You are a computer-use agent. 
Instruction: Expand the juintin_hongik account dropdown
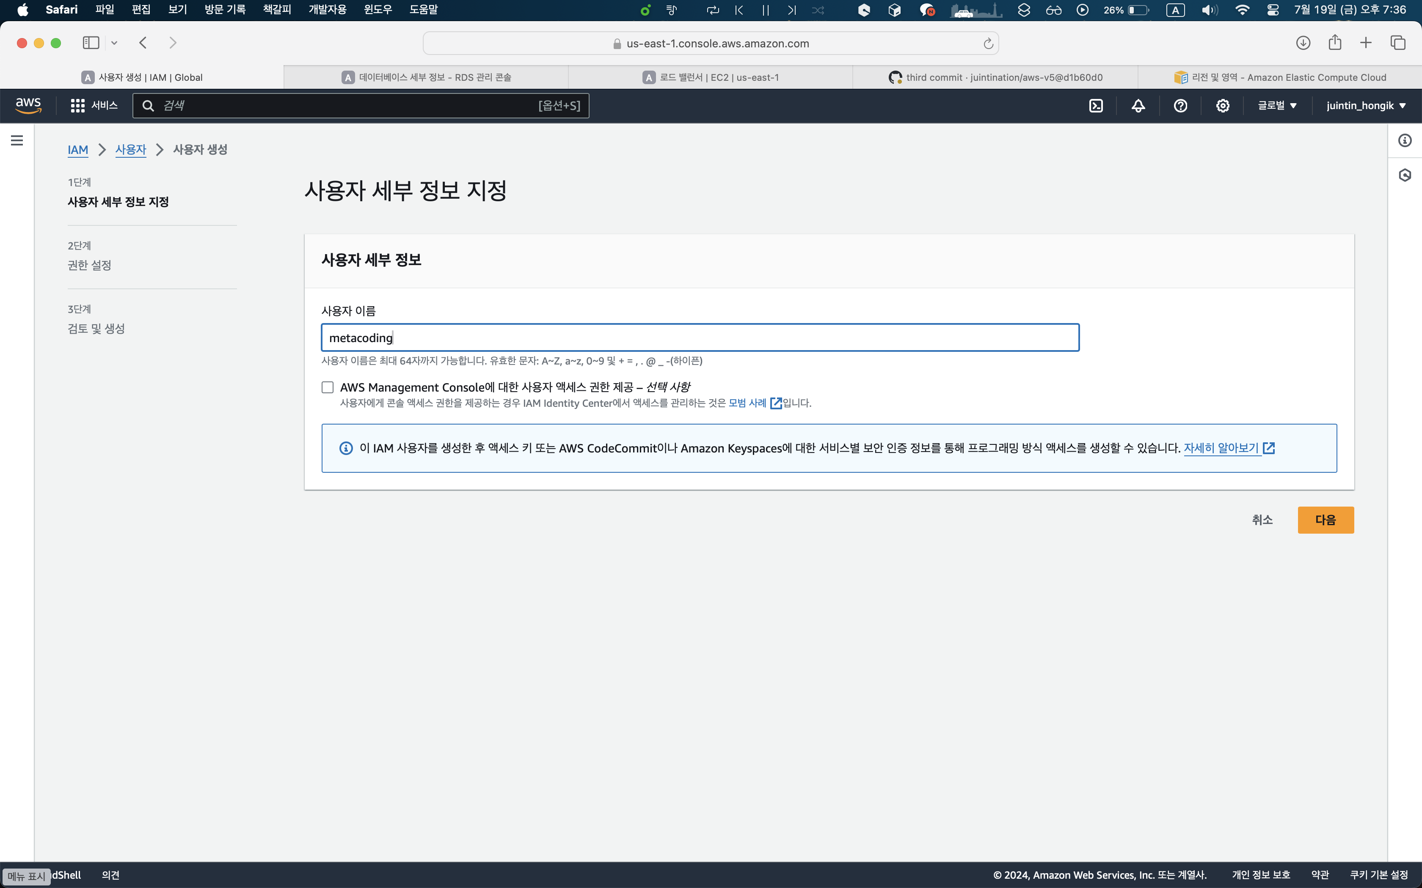pos(1366,106)
